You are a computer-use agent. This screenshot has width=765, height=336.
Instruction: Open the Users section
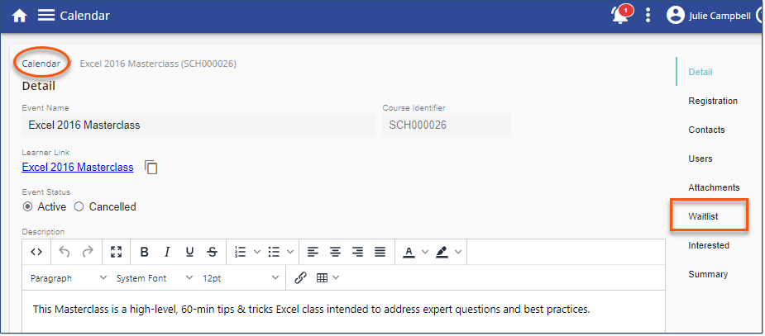[x=700, y=159]
